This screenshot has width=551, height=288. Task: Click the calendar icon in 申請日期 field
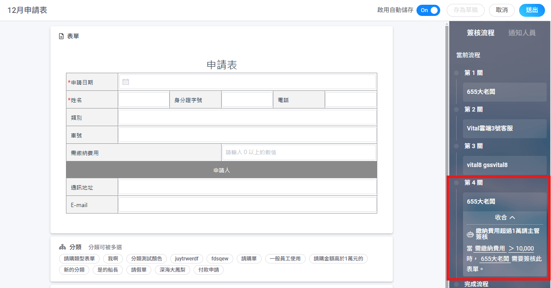pyautogui.click(x=125, y=82)
